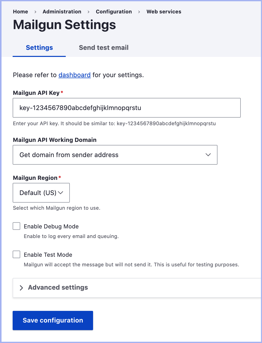Navigate to Administration breadcrumb
Image resolution: width=262 pixels, height=343 pixels.
tap(62, 12)
